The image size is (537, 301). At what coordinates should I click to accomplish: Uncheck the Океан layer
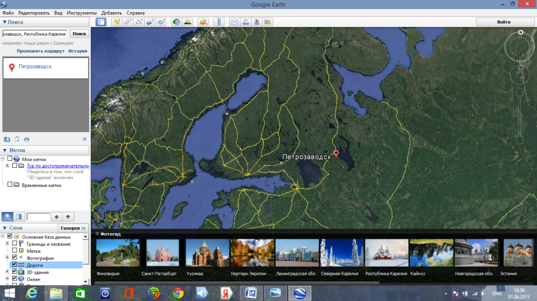[14, 278]
